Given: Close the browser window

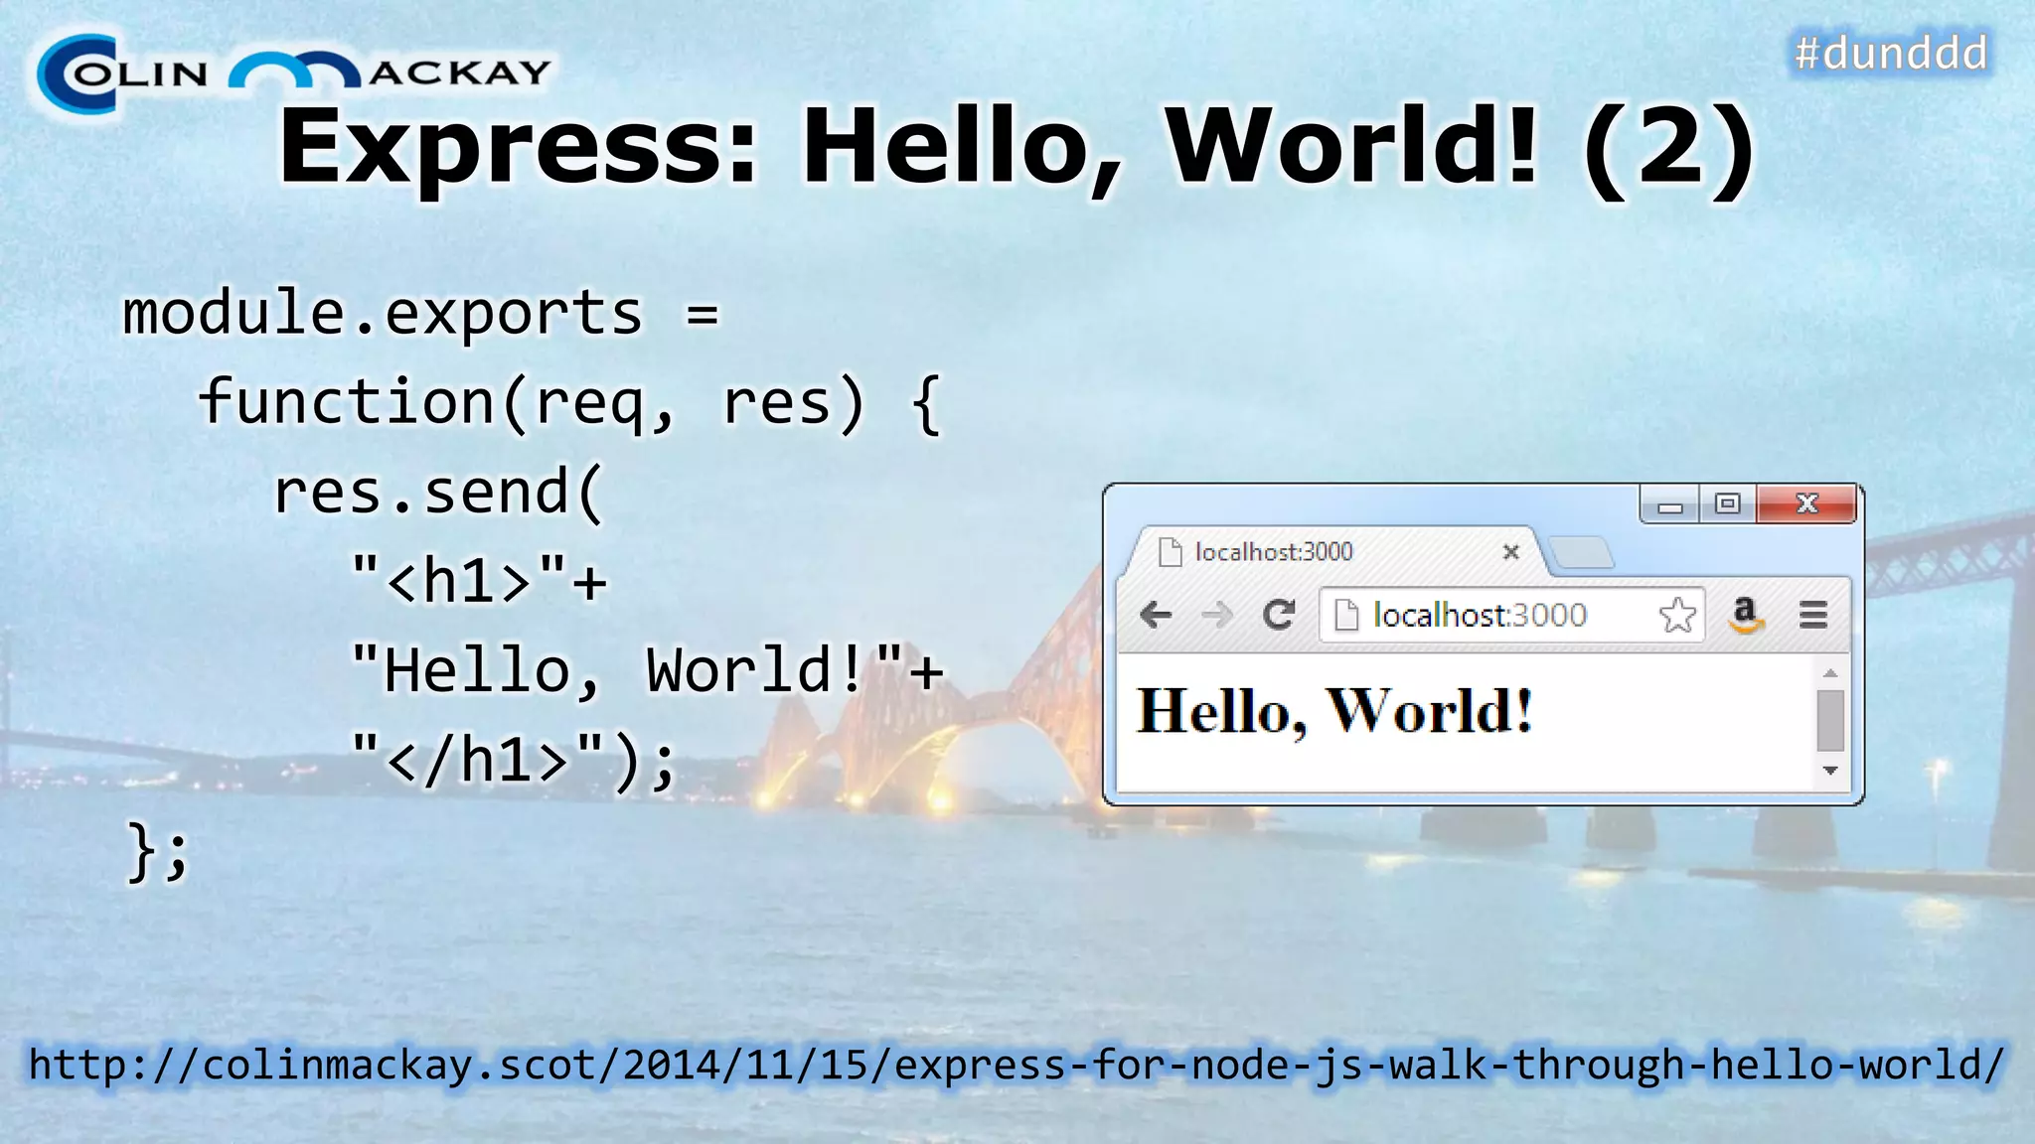Looking at the screenshot, I should 1806,504.
